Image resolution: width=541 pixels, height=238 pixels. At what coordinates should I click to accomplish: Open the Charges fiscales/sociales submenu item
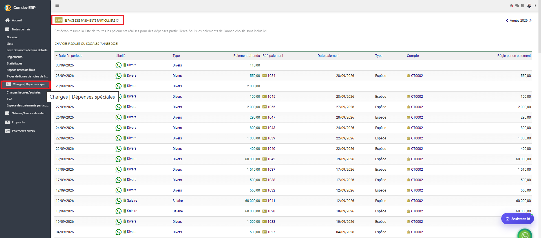tap(24, 92)
